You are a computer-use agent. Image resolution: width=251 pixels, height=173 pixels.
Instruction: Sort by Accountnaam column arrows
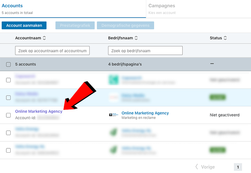45,38
